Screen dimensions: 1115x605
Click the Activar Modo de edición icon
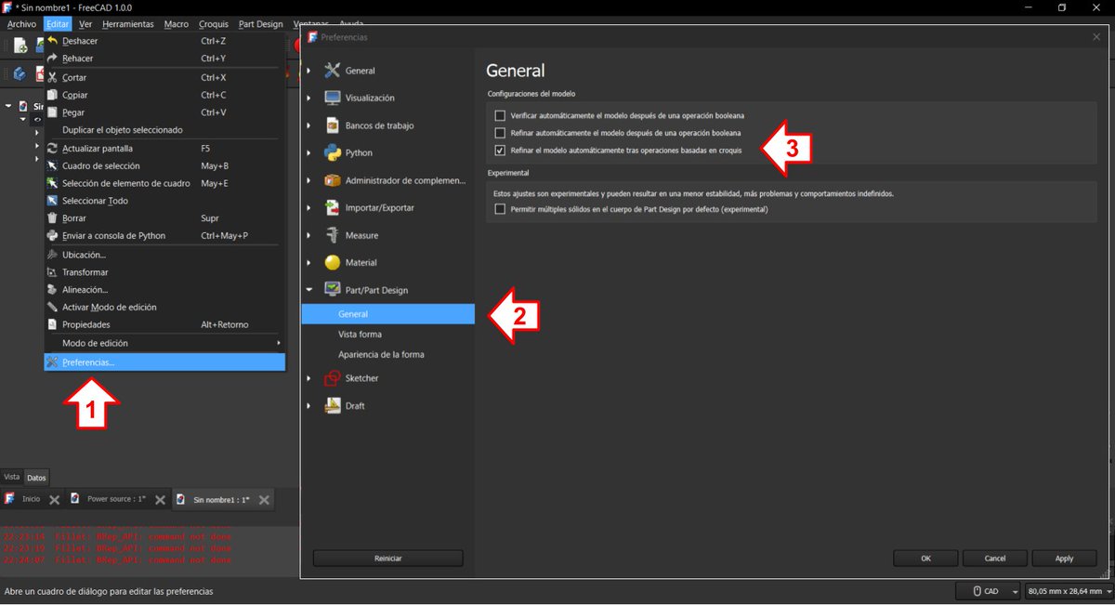(53, 308)
